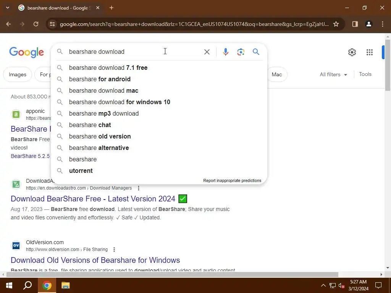
Task: Choose suggestion bearshare mp3 download
Action: pyautogui.click(x=159, y=114)
